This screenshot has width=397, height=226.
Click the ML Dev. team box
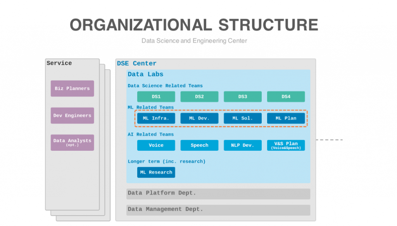click(199, 118)
